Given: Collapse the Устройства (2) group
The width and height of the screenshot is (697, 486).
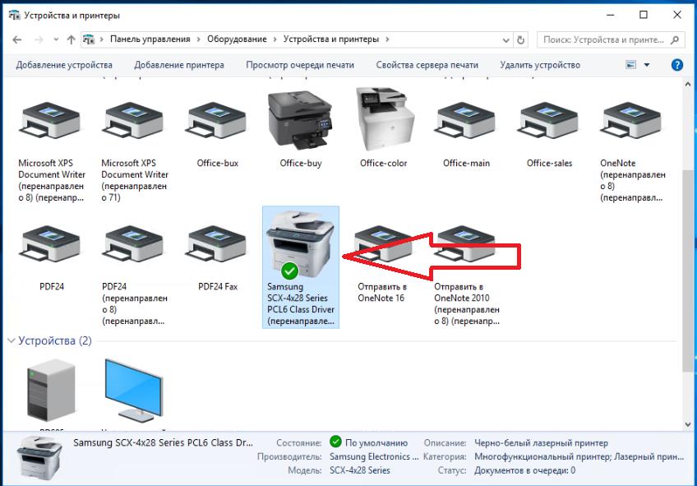Looking at the screenshot, I should click(12, 341).
